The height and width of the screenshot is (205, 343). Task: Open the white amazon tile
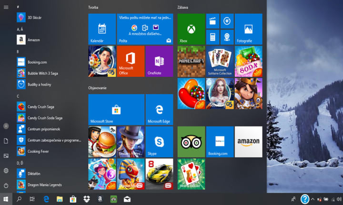point(249,142)
